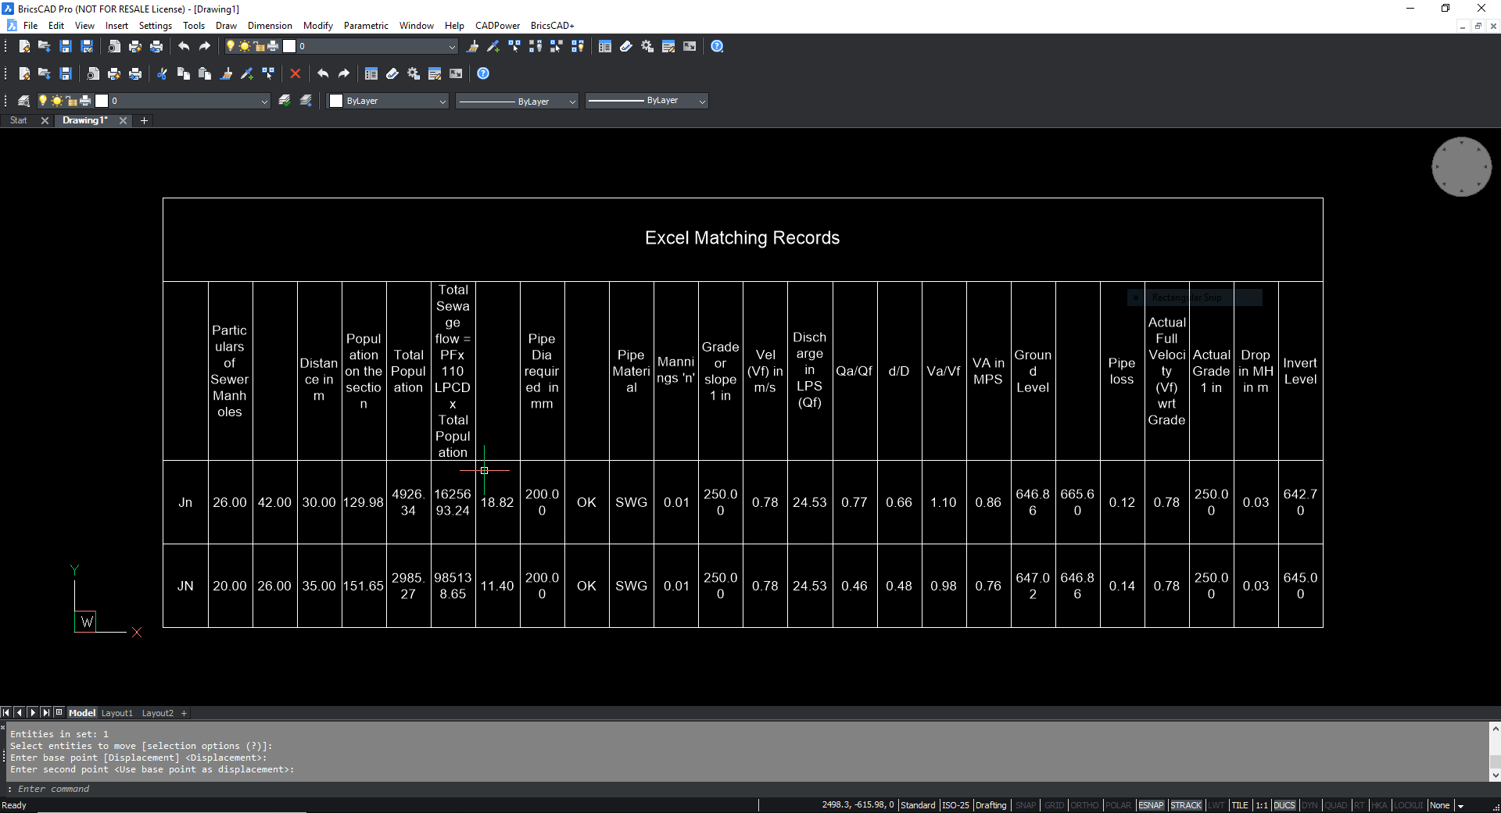This screenshot has height=813, width=1501.
Task: Click the Paste clipboard icon
Action: click(x=205, y=73)
